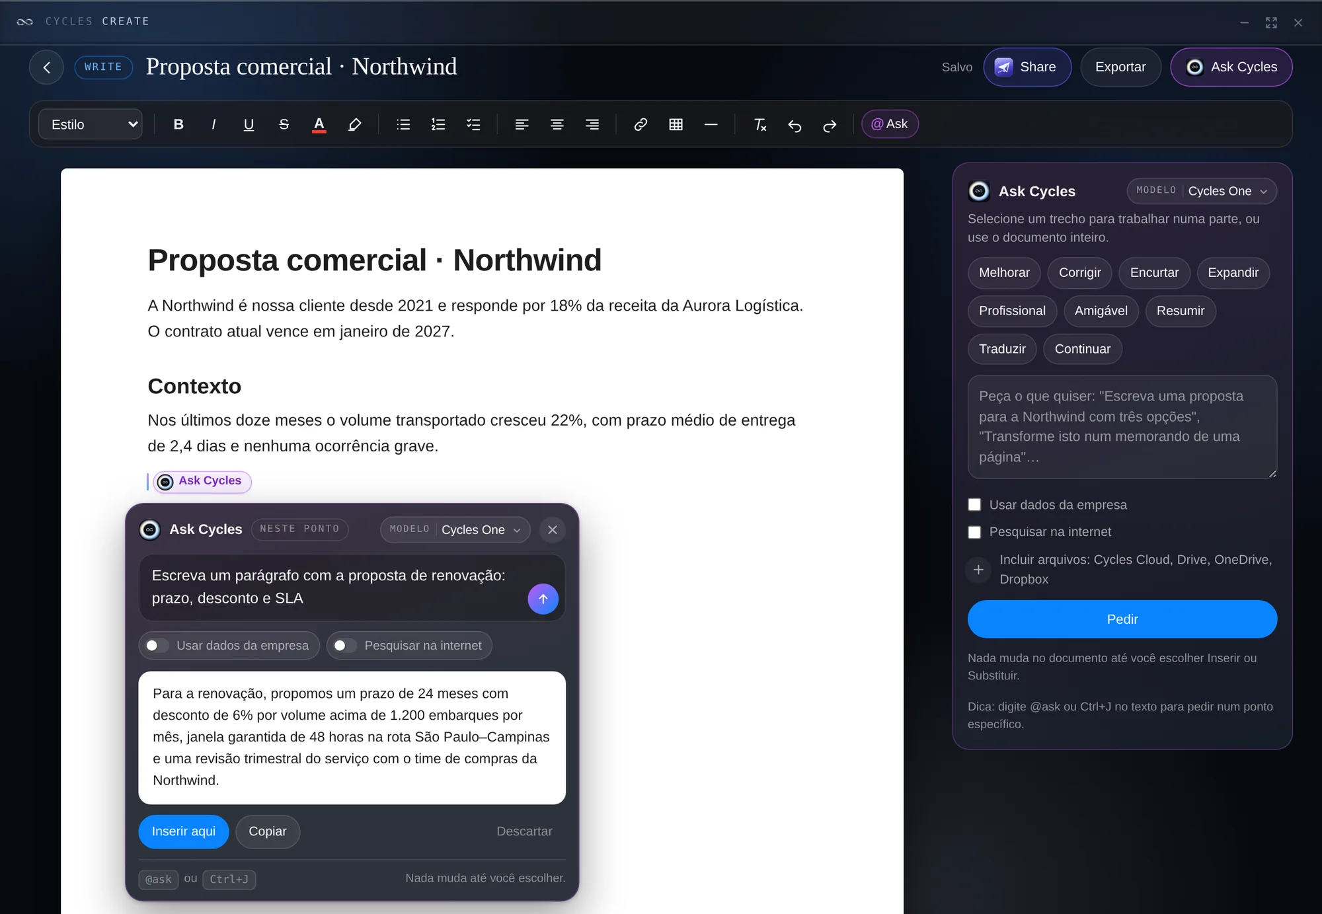Click the blue Pedir button

coord(1122,619)
